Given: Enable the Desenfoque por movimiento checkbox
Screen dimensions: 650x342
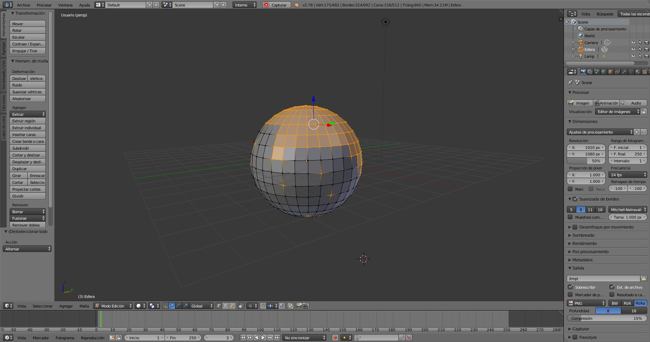Looking at the screenshot, I should click(x=575, y=227).
